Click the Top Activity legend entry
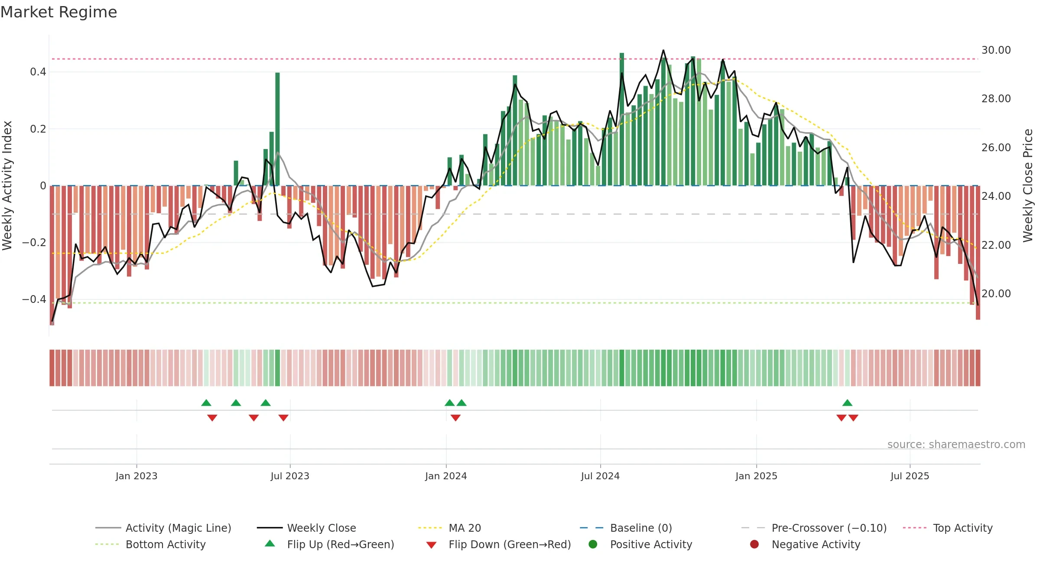 pyautogui.click(x=947, y=528)
